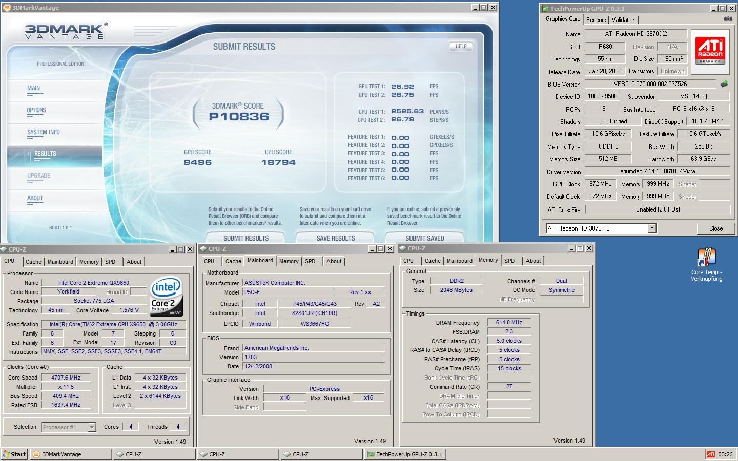Select the first CPU-Z taskbar button
The height and width of the screenshot is (461, 738).
click(154, 454)
